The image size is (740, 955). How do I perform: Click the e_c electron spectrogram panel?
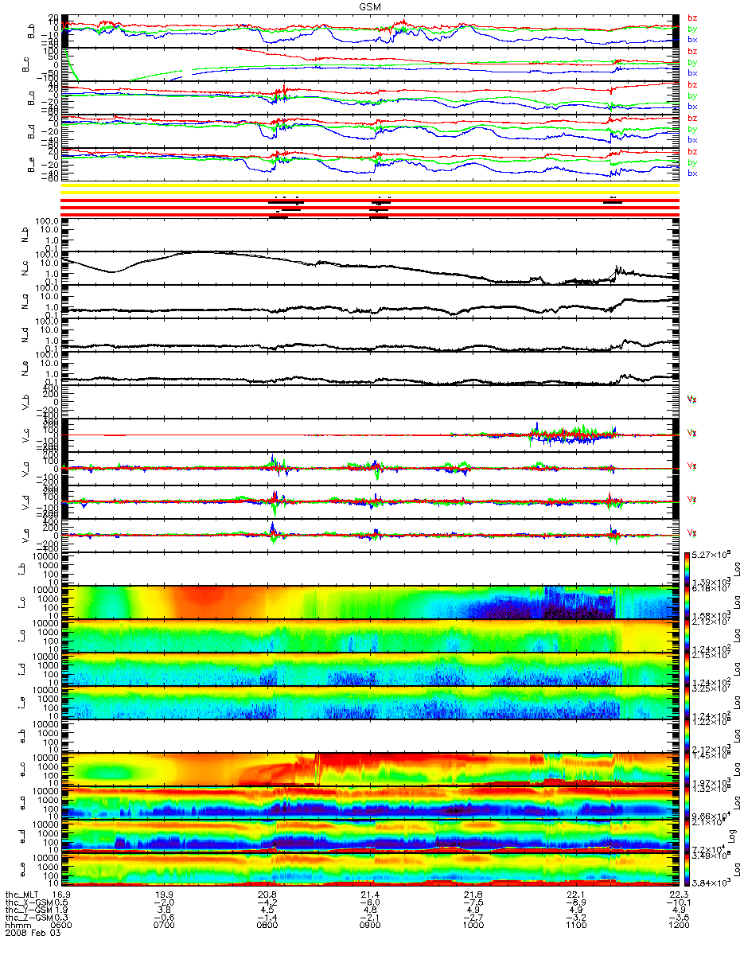[372, 770]
